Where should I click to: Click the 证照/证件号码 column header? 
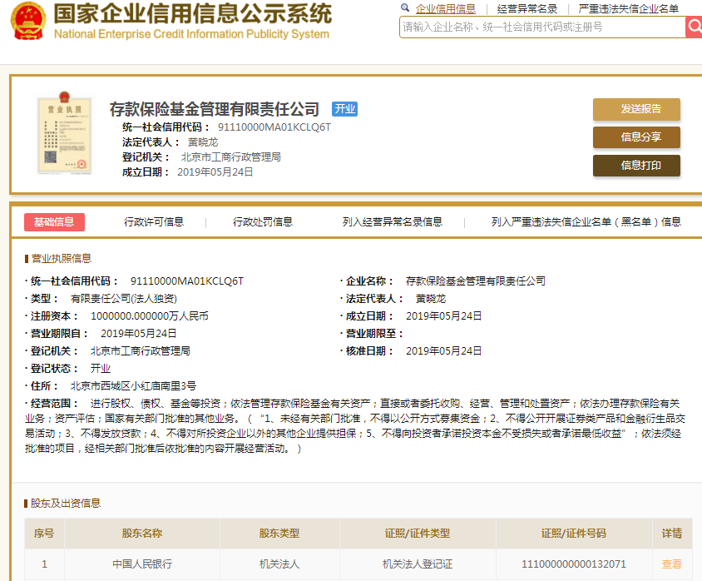(x=574, y=534)
